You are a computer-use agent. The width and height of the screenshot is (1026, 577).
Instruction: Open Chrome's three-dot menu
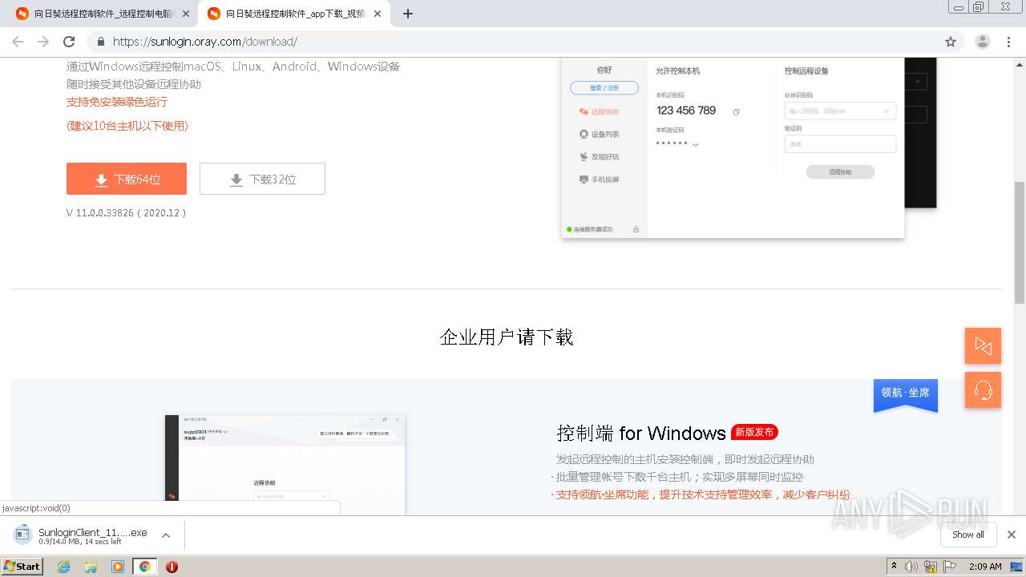(x=1009, y=42)
